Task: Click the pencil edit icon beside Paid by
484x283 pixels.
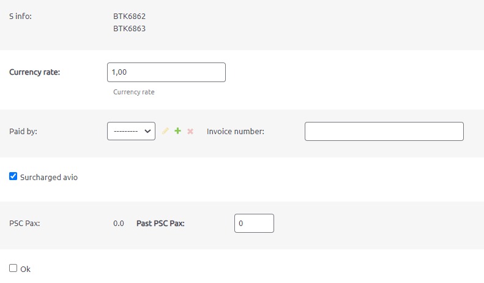Action: [165, 131]
